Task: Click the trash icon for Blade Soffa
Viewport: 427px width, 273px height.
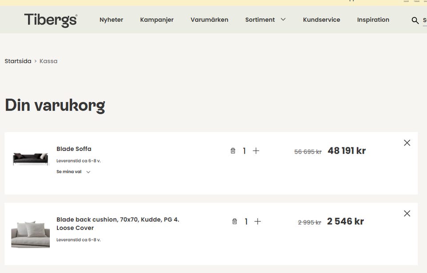Action: click(233, 150)
